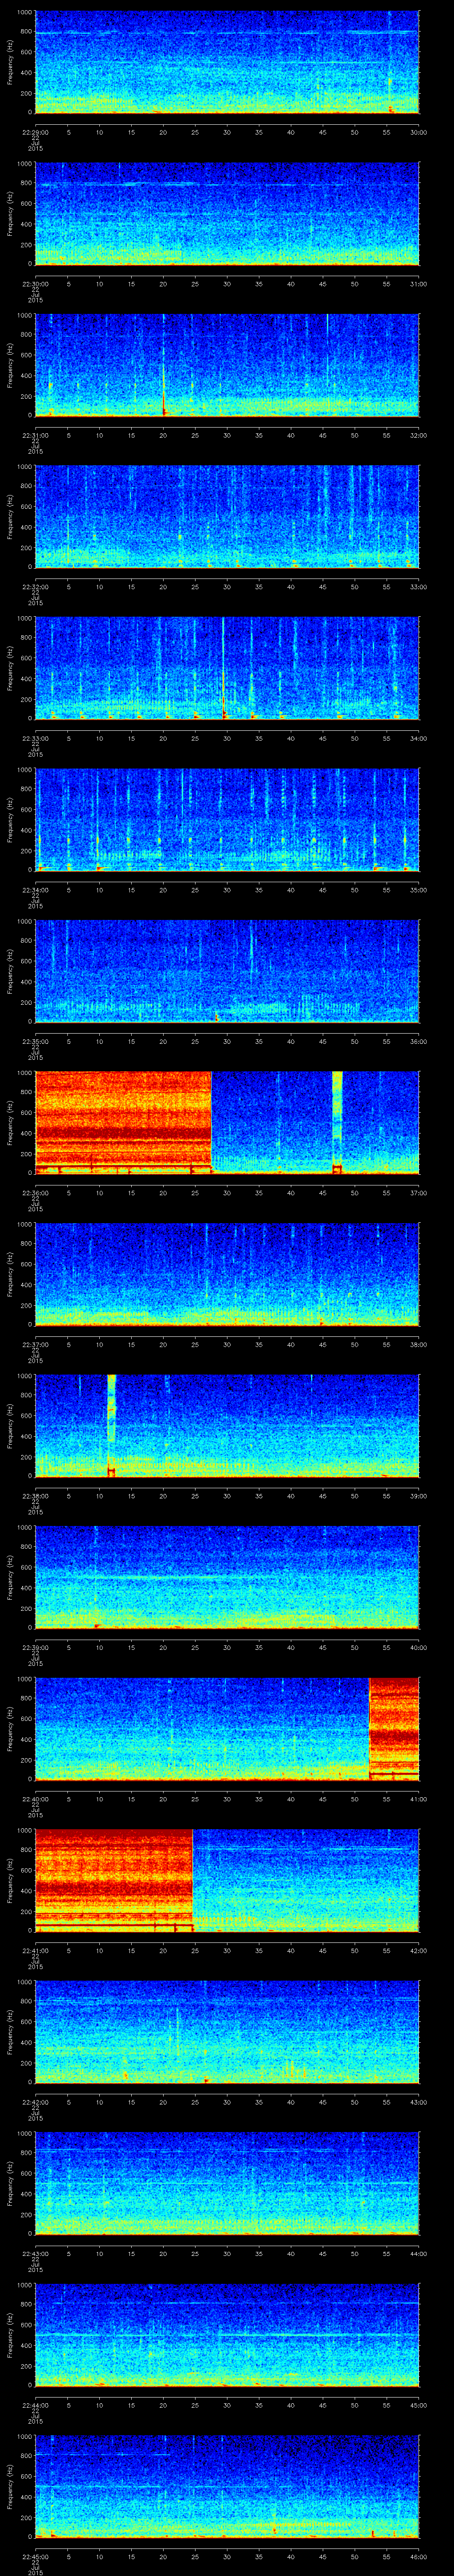Click the 22:40:00 start time label
The width and height of the screenshot is (454, 2576).
pos(35,1799)
